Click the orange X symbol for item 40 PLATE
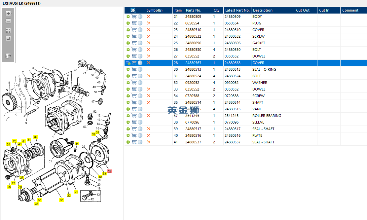 (149, 135)
